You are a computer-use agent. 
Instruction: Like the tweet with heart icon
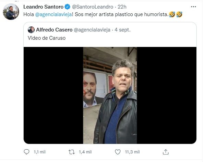(x=118, y=152)
